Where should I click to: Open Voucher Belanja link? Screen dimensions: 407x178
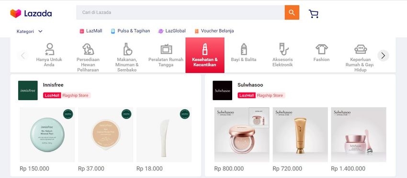[214, 31]
